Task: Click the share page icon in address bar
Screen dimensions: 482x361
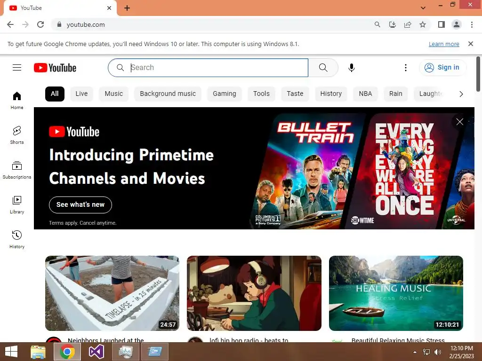Action: [x=408, y=24]
